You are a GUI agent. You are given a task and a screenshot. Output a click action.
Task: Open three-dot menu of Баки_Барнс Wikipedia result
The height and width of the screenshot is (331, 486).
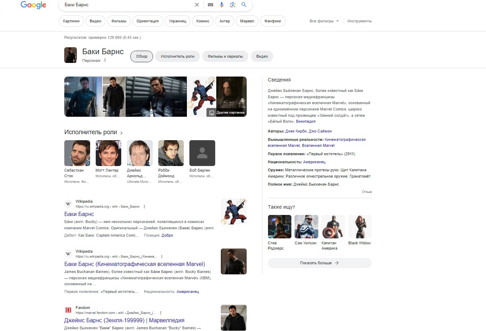(144, 207)
